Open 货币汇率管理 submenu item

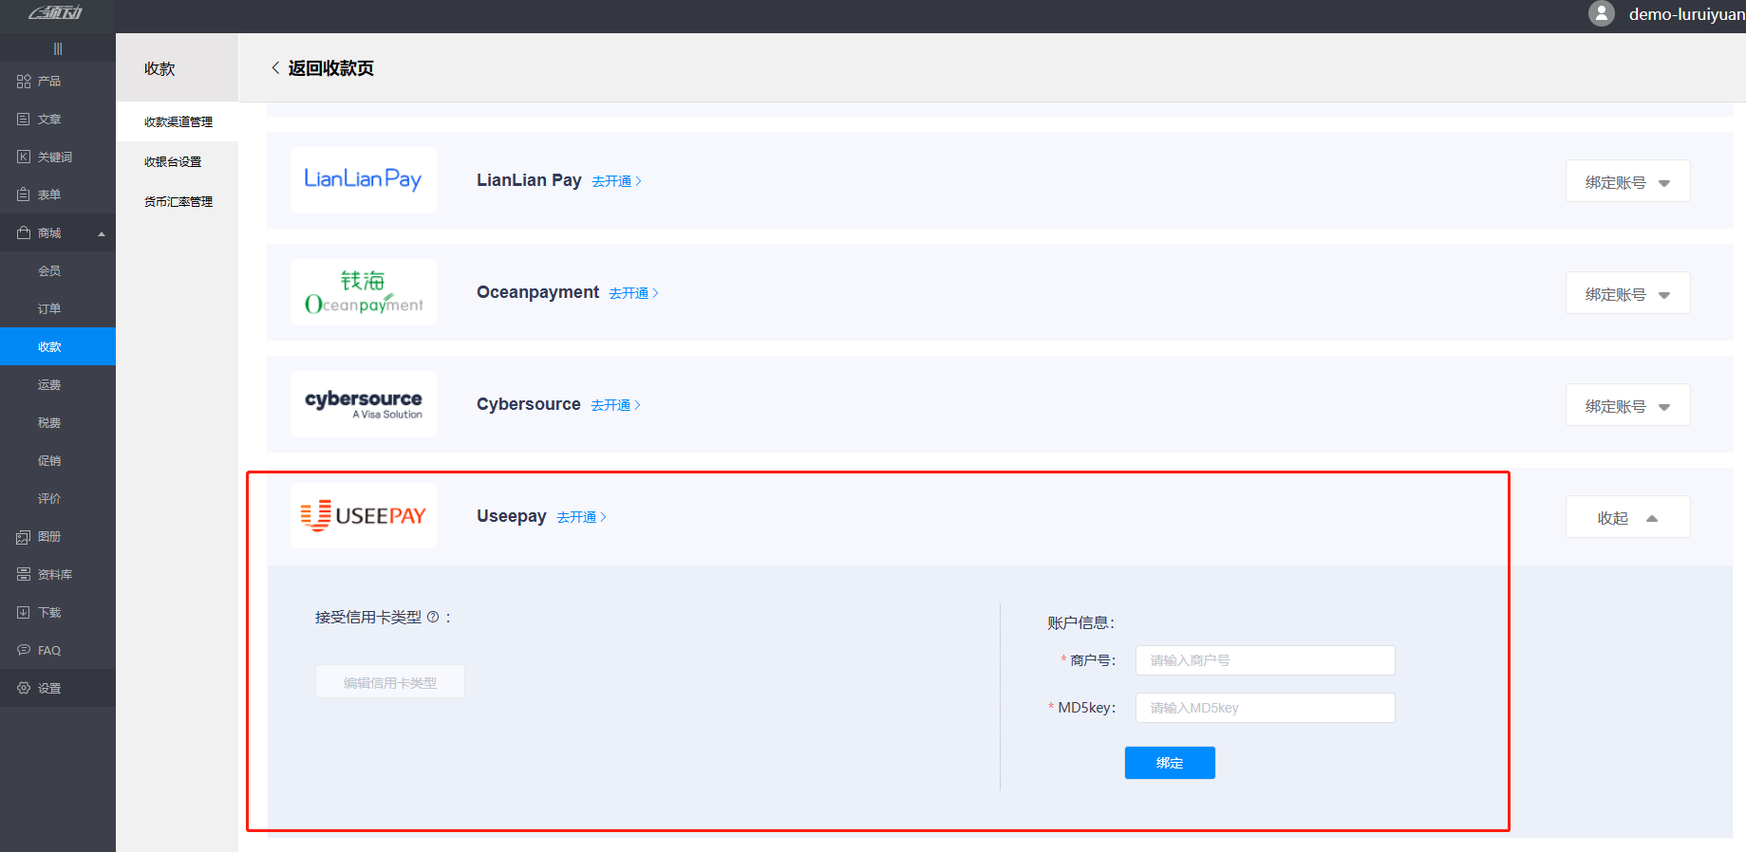pyautogui.click(x=178, y=202)
